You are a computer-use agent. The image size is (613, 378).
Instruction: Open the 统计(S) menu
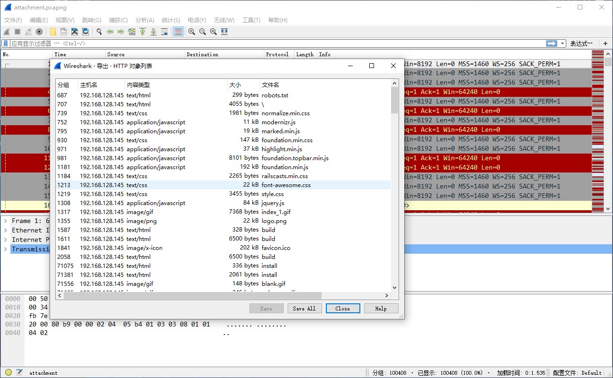[x=171, y=20]
